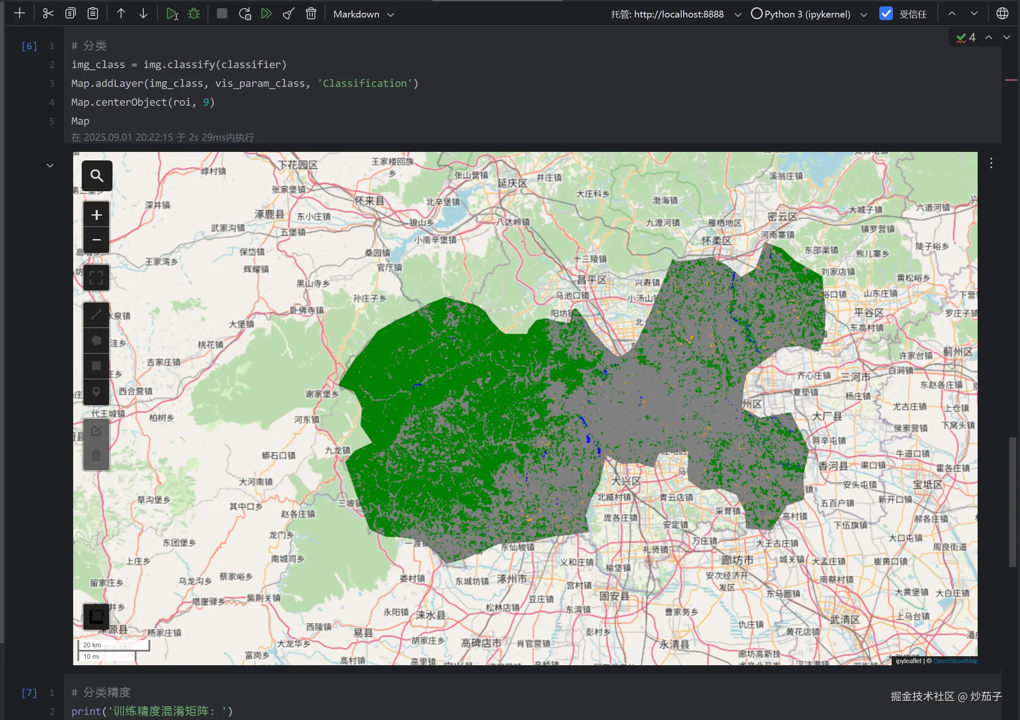The height and width of the screenshot is (720, 1020).
Task: Click the run cell and select below icon
Action: tap(172, 14)
